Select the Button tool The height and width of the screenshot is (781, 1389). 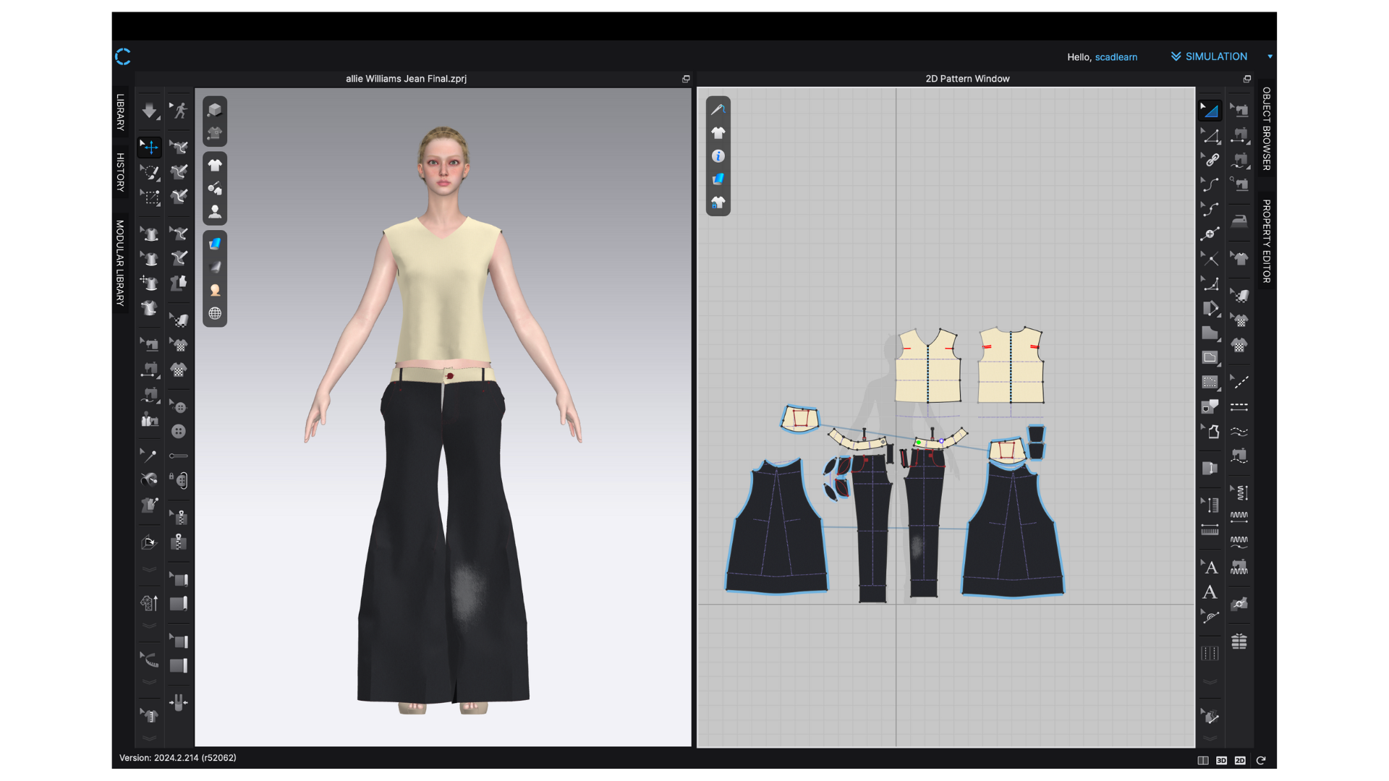[179, 432]
